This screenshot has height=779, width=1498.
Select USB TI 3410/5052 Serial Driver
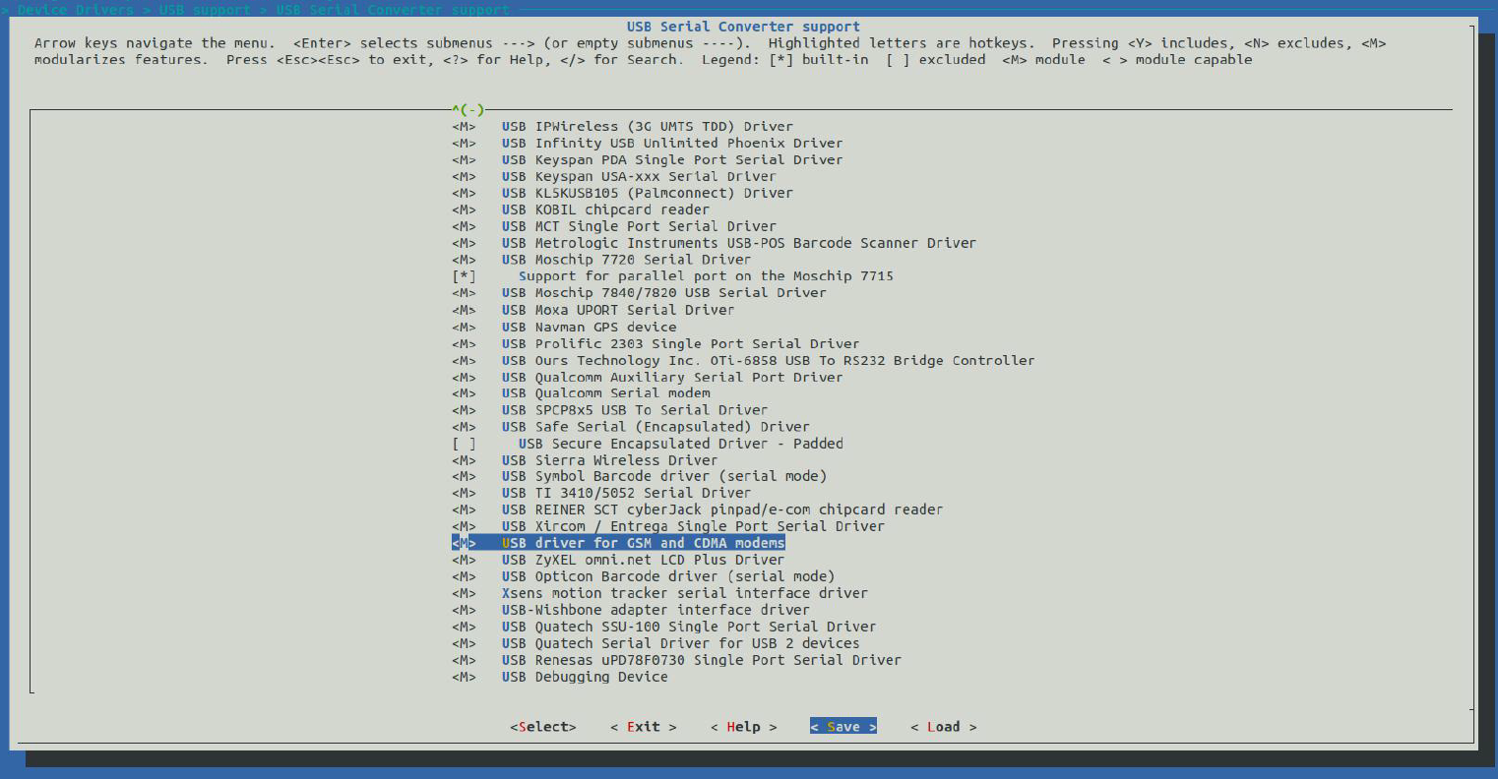click(626, 493)
